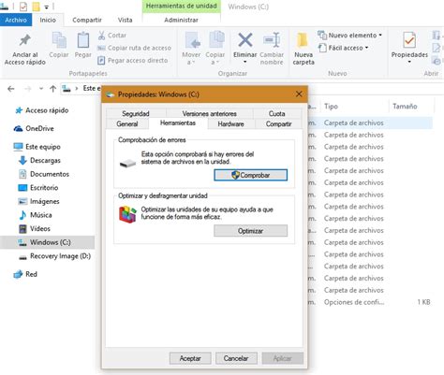Open the Copiar a ribbon button
The height and width of the screenshot is (375, 444).
tap(215, 49)
